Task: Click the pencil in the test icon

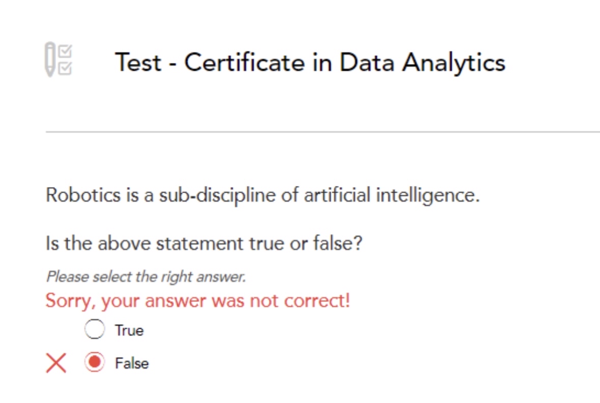Action: [x=50, y=60]
